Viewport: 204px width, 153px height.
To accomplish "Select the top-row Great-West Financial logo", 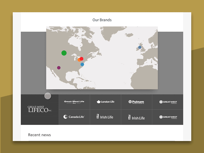I will [x=168, y=102].
